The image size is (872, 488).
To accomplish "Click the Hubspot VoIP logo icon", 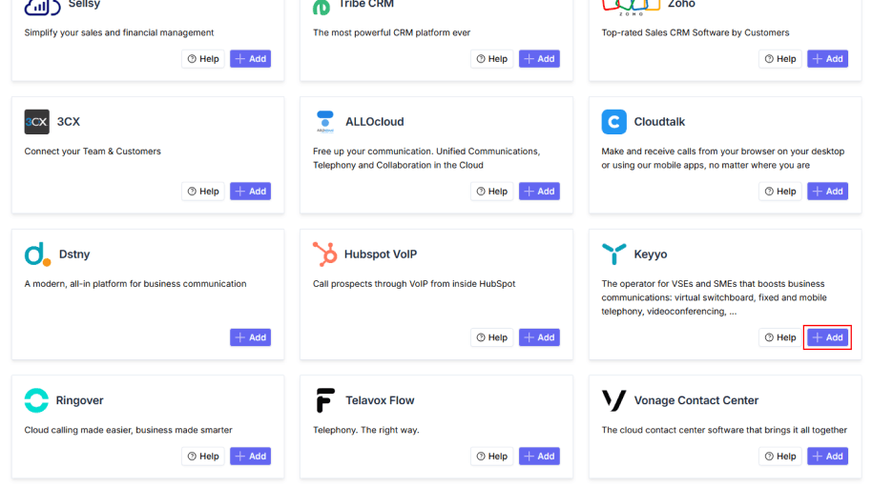I will [325, 254].
